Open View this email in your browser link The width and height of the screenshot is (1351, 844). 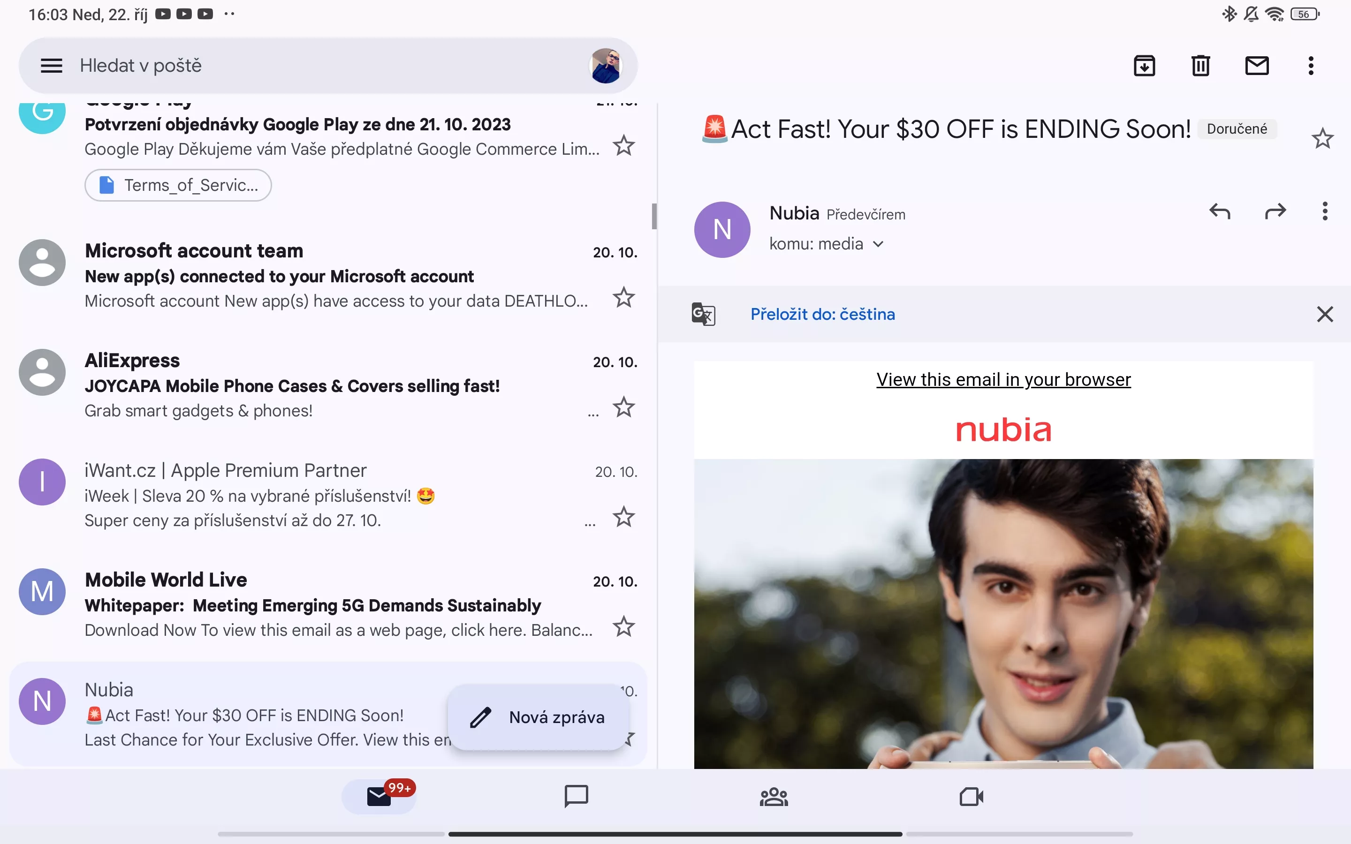pos(1003,380)
